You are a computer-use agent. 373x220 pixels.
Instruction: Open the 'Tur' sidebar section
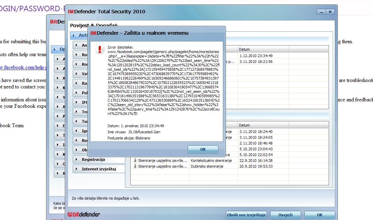(81, 121)
